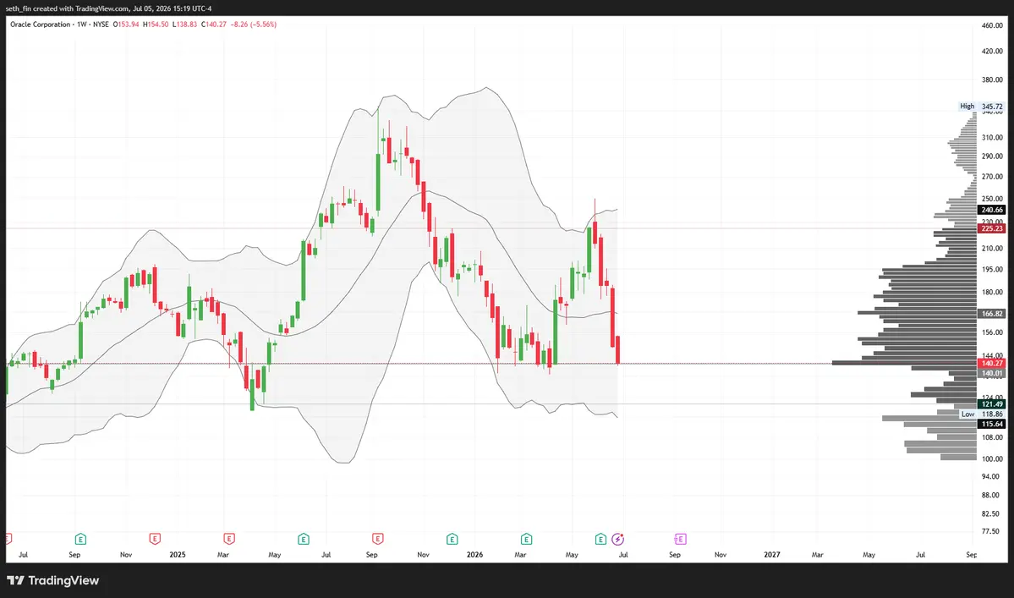
Task: Open the green earnings marker for June 2025
Action: (x=304, y=539)
